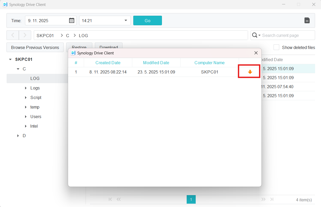Screen dimensions: 321x207
Task: Navigate back with the left arrow
Action: tap(13, 35)
